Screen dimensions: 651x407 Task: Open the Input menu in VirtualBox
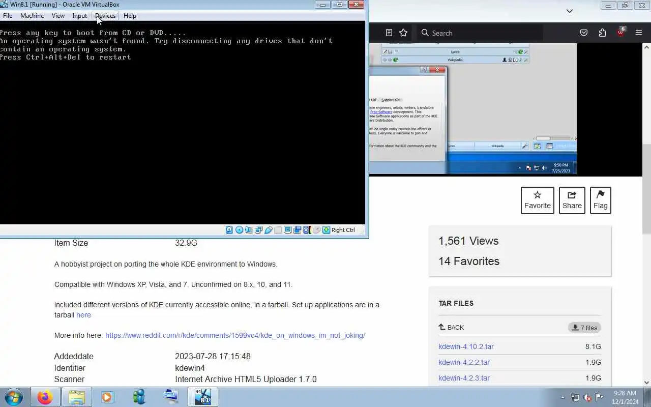[80, 16]
